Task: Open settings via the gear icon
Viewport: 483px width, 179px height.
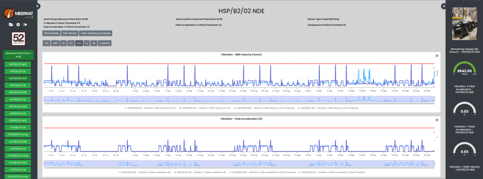Action: click(18, 24)
